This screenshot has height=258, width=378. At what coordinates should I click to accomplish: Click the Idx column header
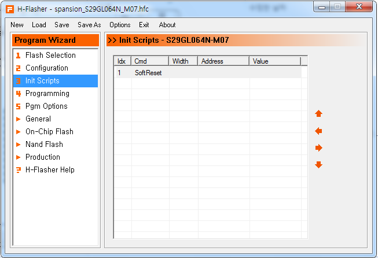coord(123,61)
